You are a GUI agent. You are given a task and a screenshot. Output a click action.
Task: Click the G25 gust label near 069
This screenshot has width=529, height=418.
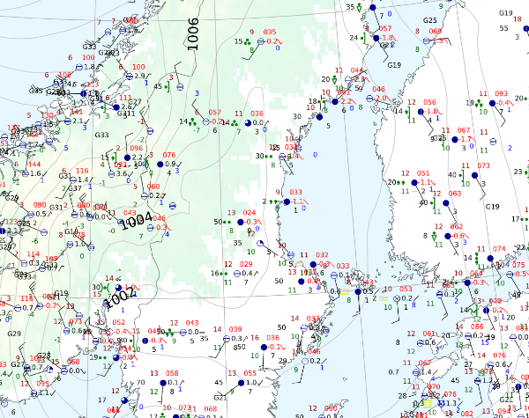click(430, 20)
